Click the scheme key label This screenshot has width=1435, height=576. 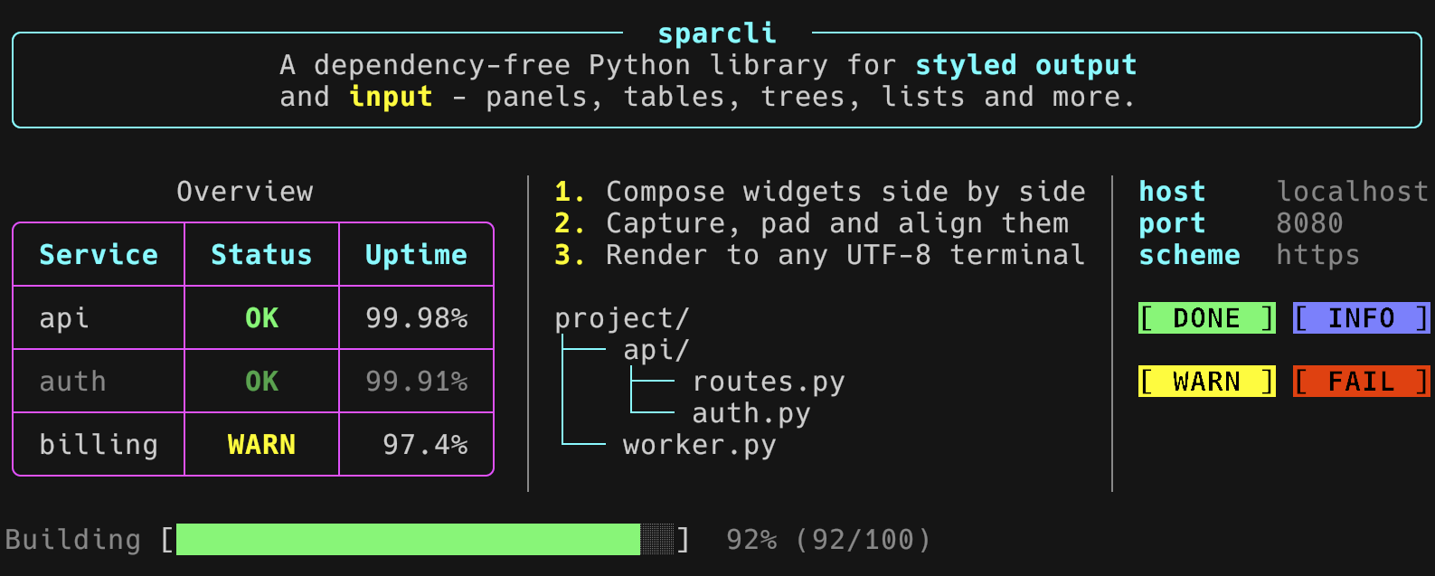[1189, 255]
